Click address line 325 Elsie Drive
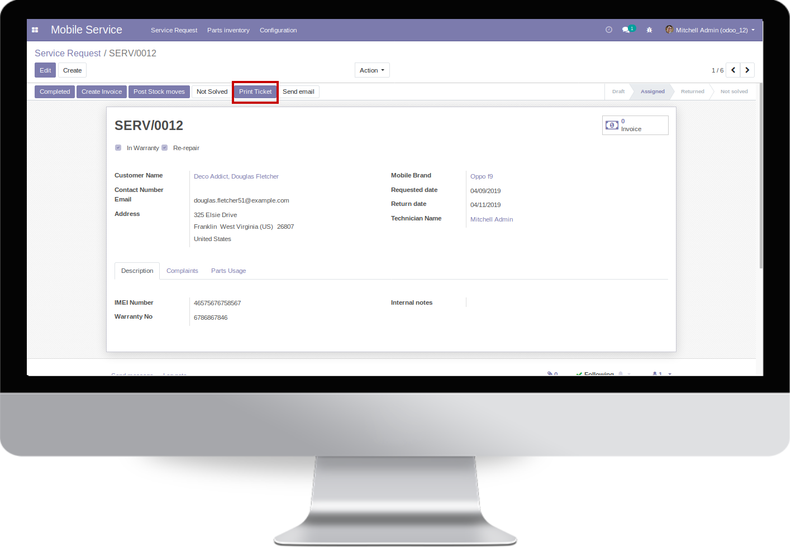 [x=216, y=215]
